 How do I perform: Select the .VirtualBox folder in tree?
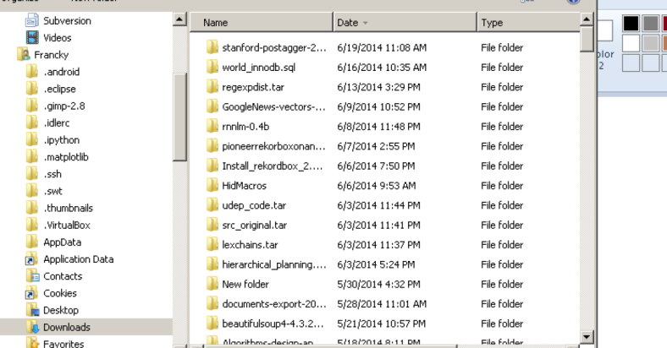click(x=66, y=225)
